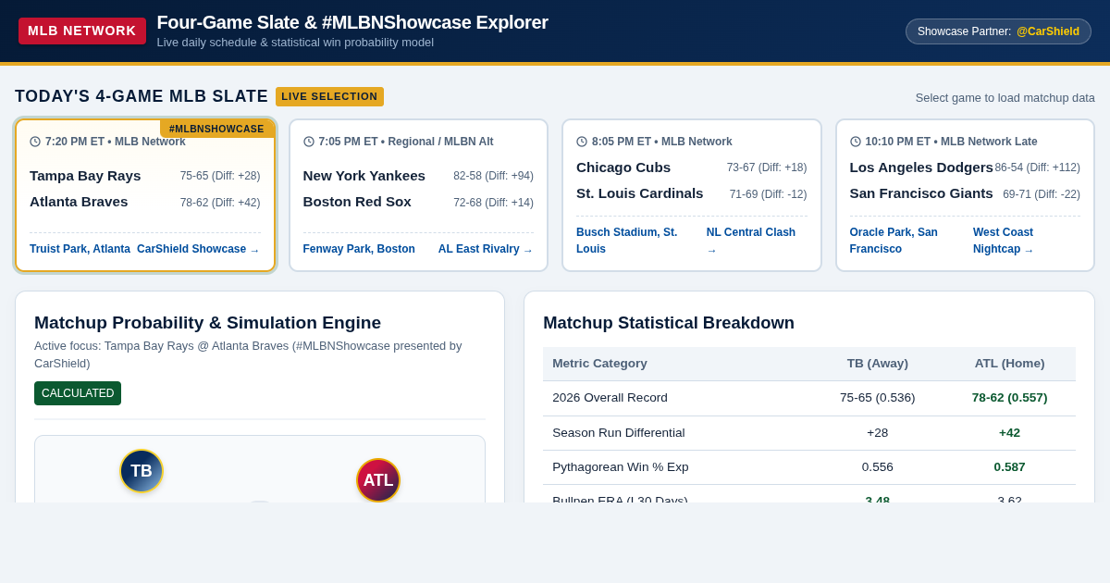
Task: Click the CALCULATED status badge
Action: 78,393
